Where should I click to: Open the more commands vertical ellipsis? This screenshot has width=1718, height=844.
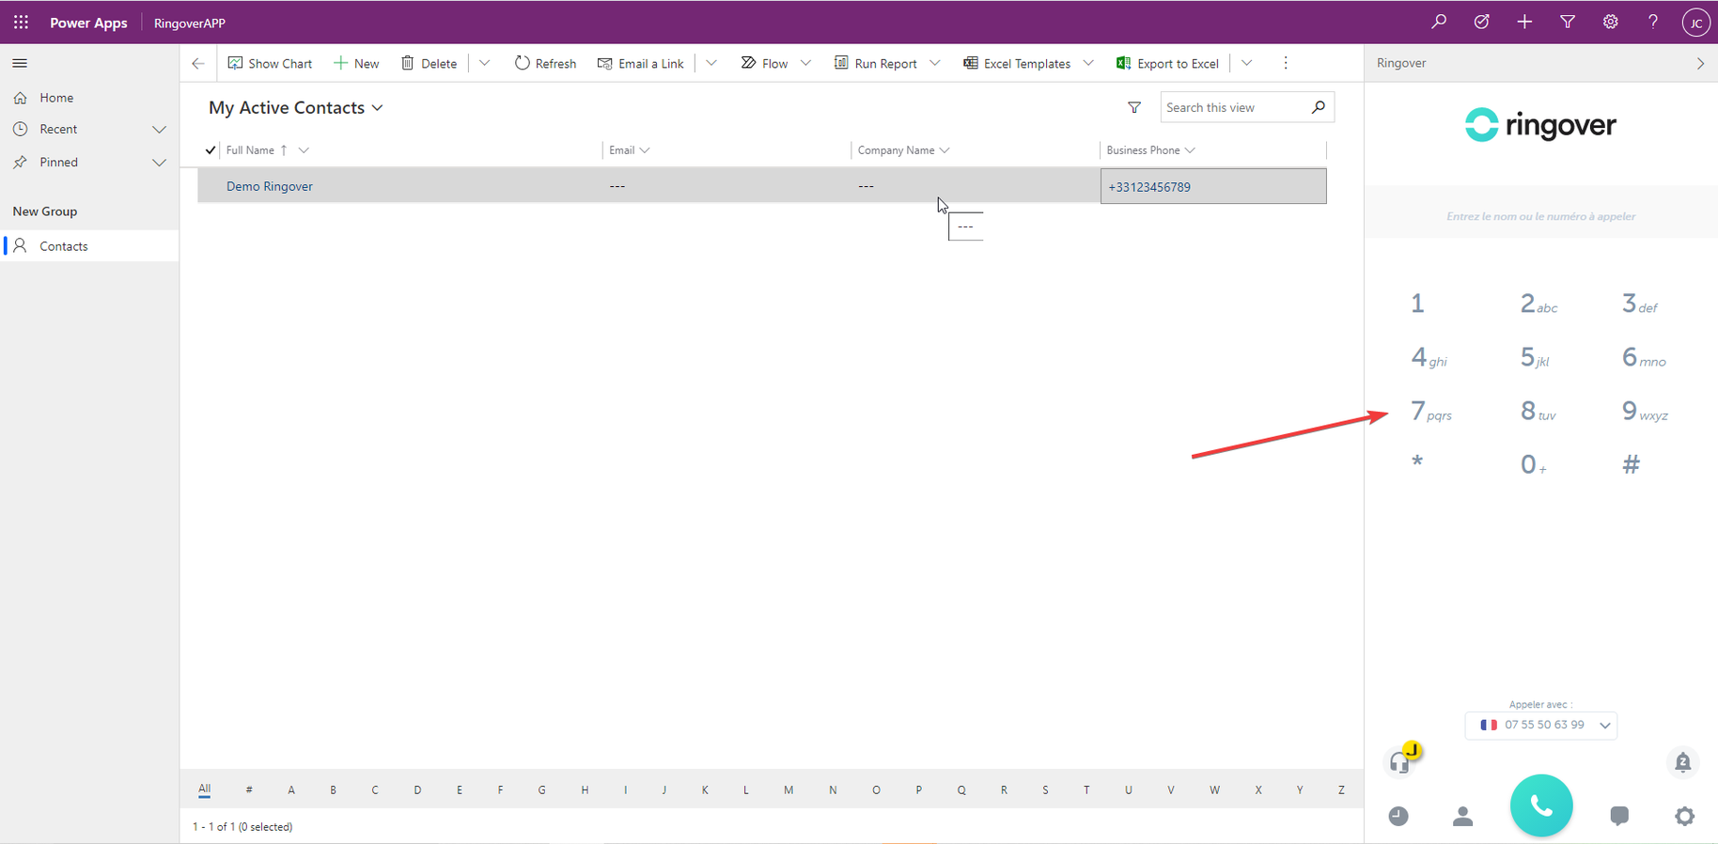point(1286,63)
